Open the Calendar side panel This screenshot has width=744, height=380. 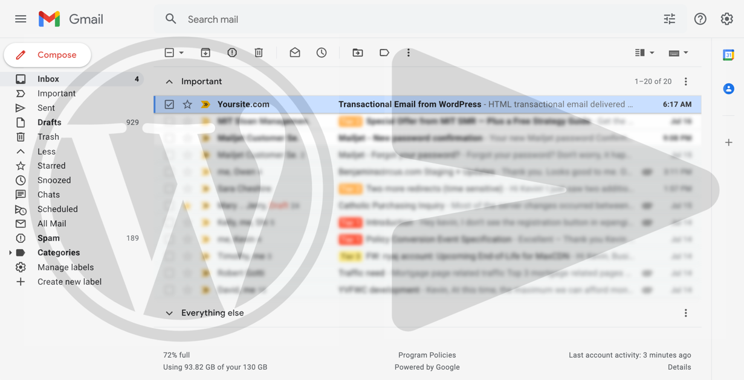coord(728,54)
